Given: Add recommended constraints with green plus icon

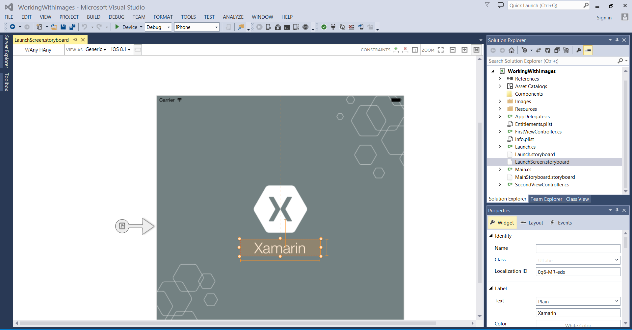Looking at the screenshot, I should (396, 50).
